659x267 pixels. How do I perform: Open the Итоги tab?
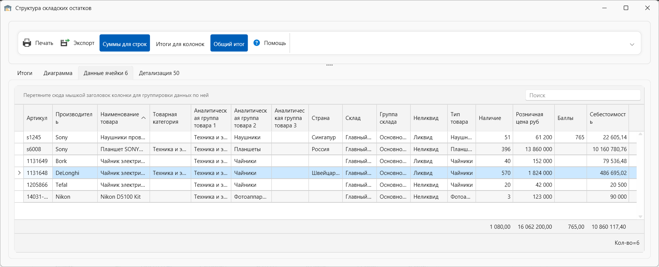[25, 73]
